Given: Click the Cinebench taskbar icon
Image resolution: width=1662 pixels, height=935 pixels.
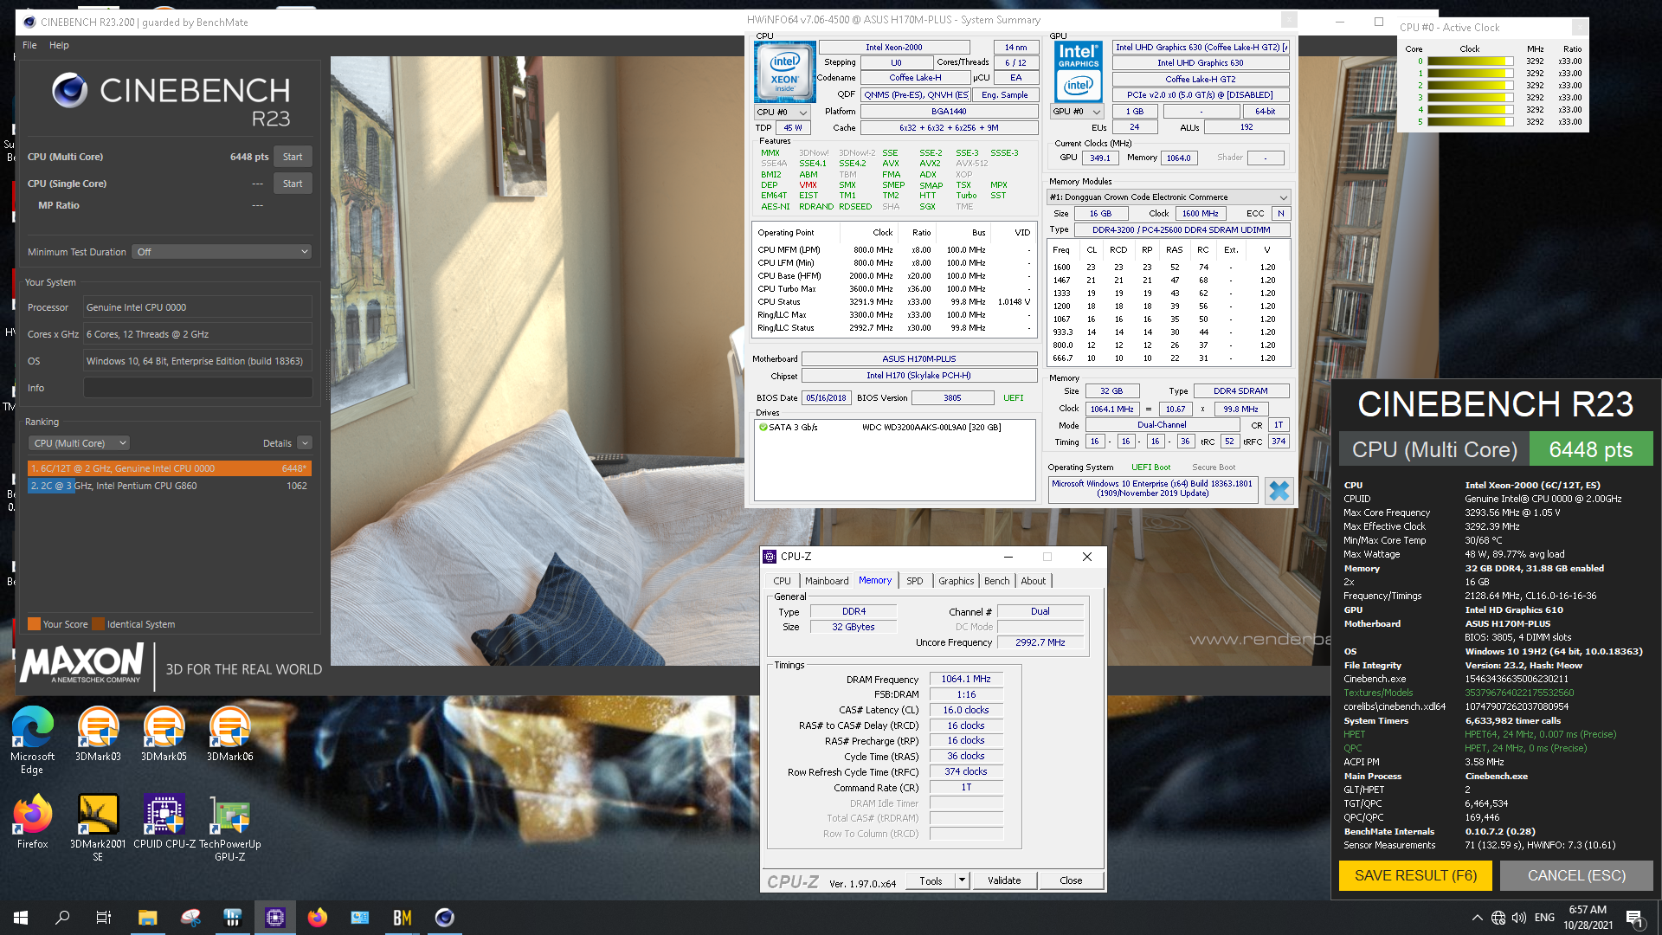Looking at the screenshot, I should (x=445, y=918).
